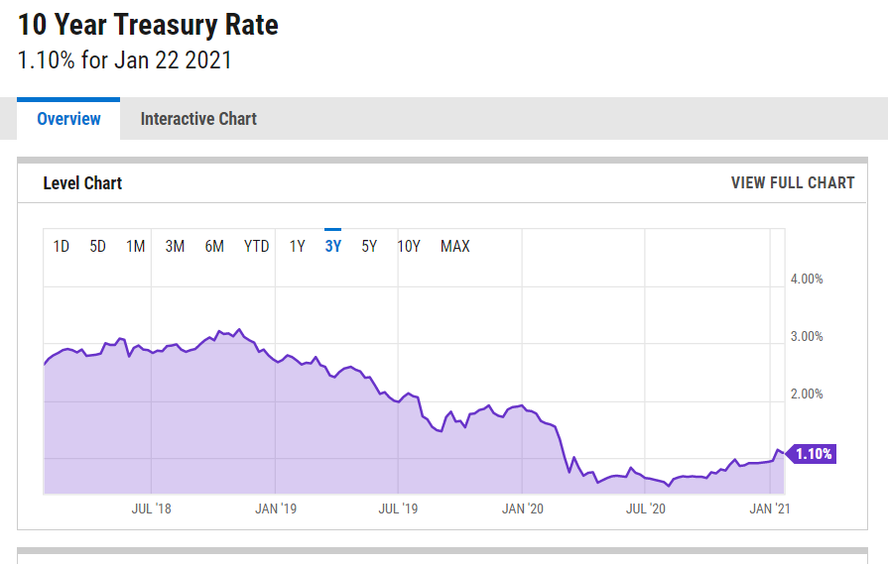Change chart range to 5Y
The width and height of the screenshot is (888, 564).
tap(369, 246)
